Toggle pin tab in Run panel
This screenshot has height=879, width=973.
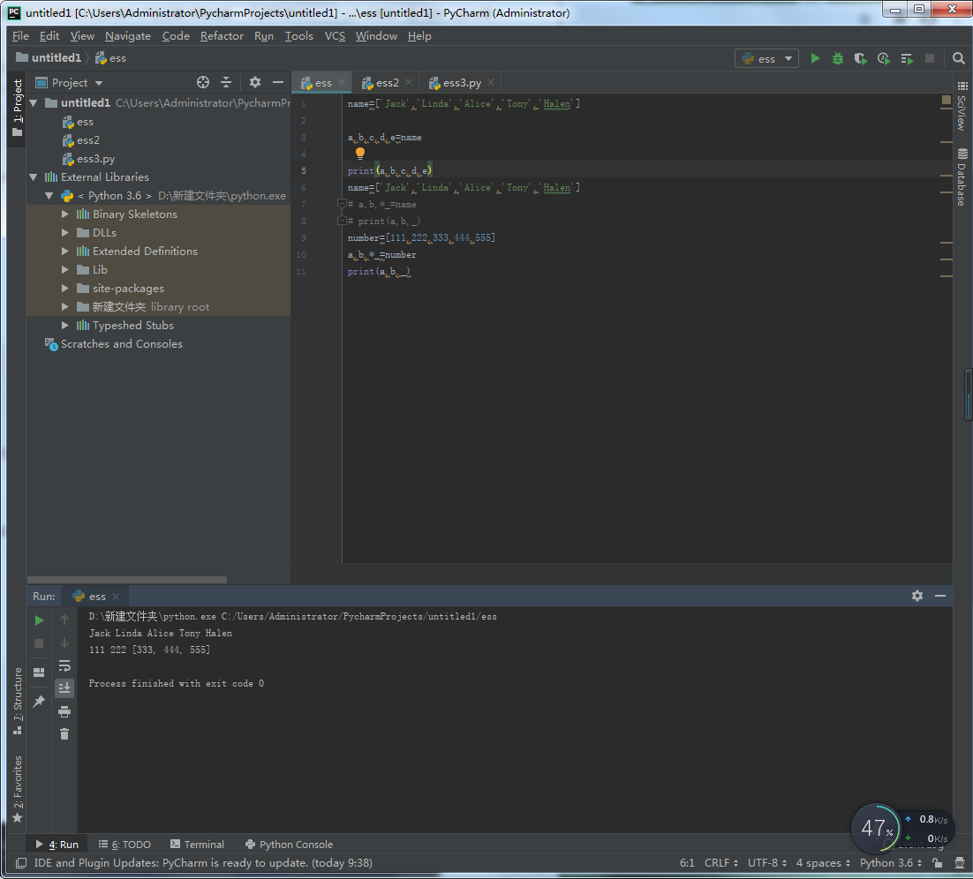click(x=39, y=701)
